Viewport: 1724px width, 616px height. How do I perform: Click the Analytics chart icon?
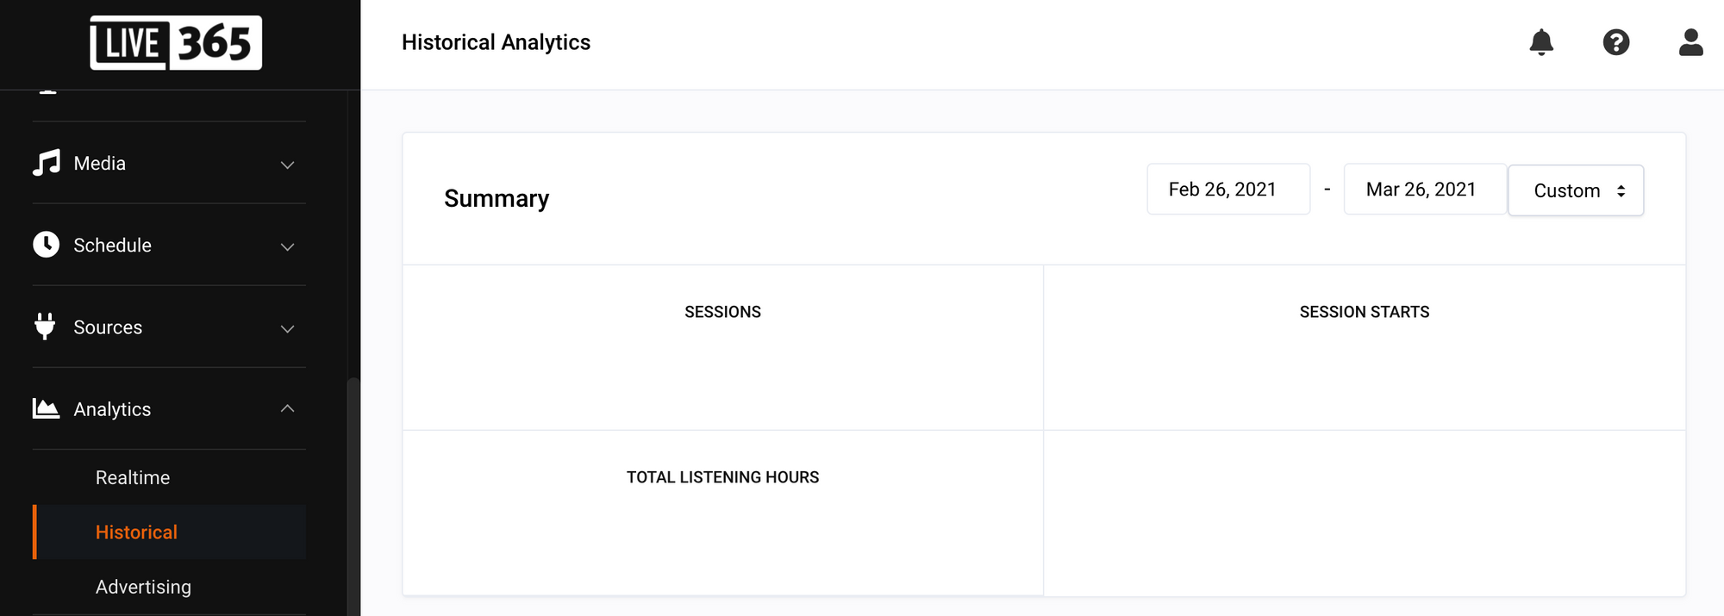coord(47,408)
